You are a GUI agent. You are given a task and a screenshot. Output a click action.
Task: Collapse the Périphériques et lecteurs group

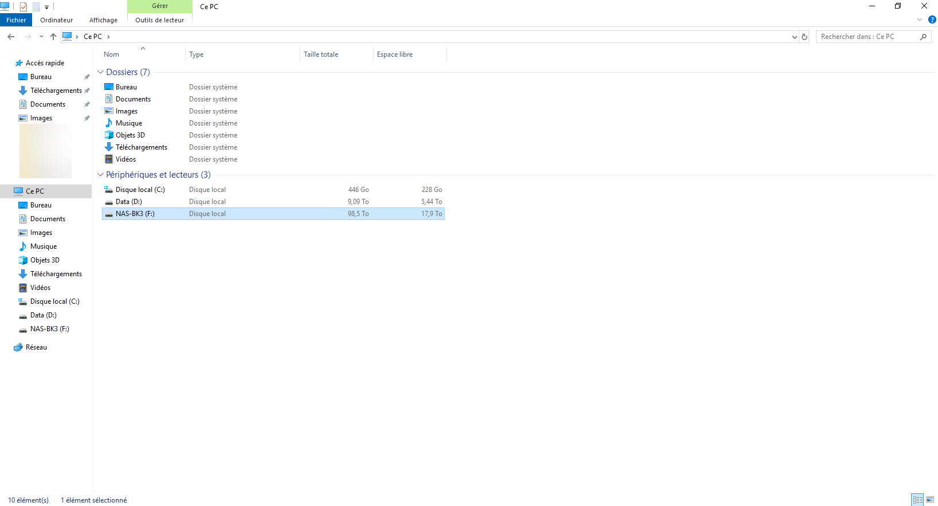point(101,175)
